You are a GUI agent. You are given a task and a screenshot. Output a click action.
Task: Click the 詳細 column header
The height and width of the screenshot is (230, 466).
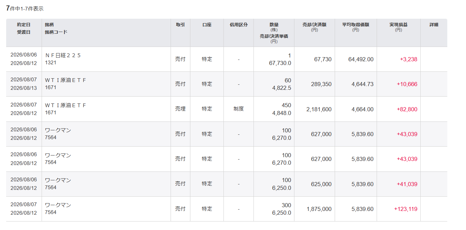[434, 25]
